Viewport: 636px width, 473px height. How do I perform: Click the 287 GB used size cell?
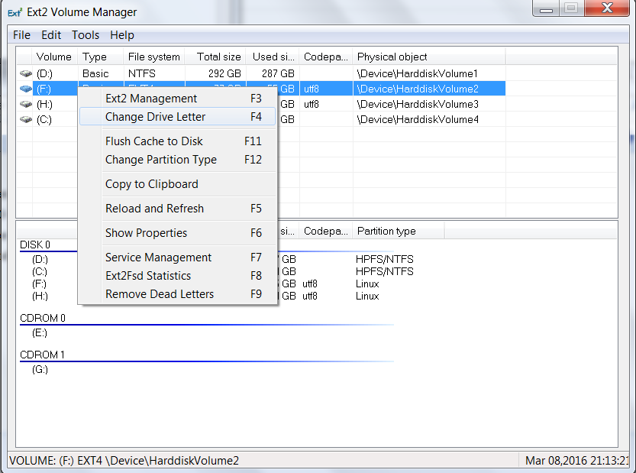click(278, 73)
